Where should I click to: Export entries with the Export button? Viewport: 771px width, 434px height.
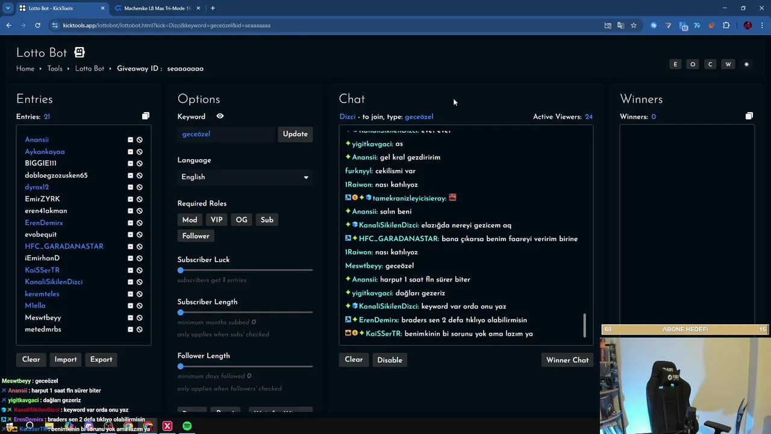(101, 359)
